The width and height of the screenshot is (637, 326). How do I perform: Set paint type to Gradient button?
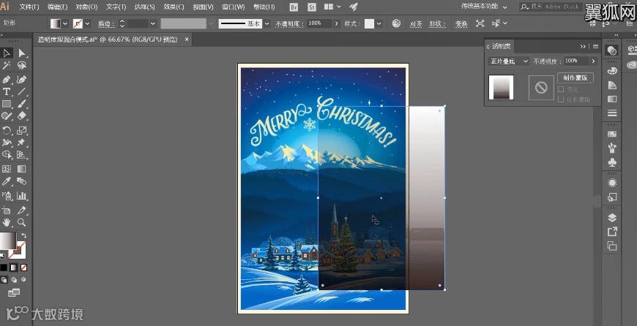14,268
